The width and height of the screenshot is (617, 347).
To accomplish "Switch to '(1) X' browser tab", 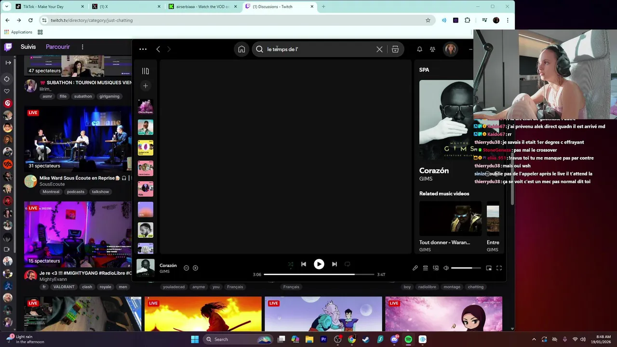I will click(125, 7).
